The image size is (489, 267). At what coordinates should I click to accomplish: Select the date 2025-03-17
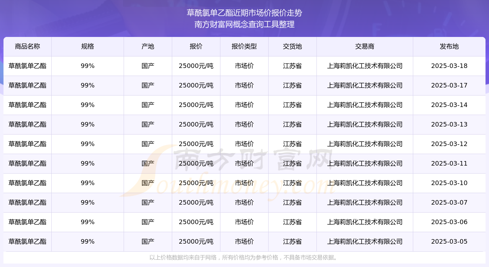[449, 85]
